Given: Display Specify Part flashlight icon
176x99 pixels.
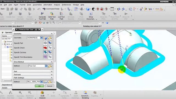Looking at the screenshot, I should click(50, 43).
